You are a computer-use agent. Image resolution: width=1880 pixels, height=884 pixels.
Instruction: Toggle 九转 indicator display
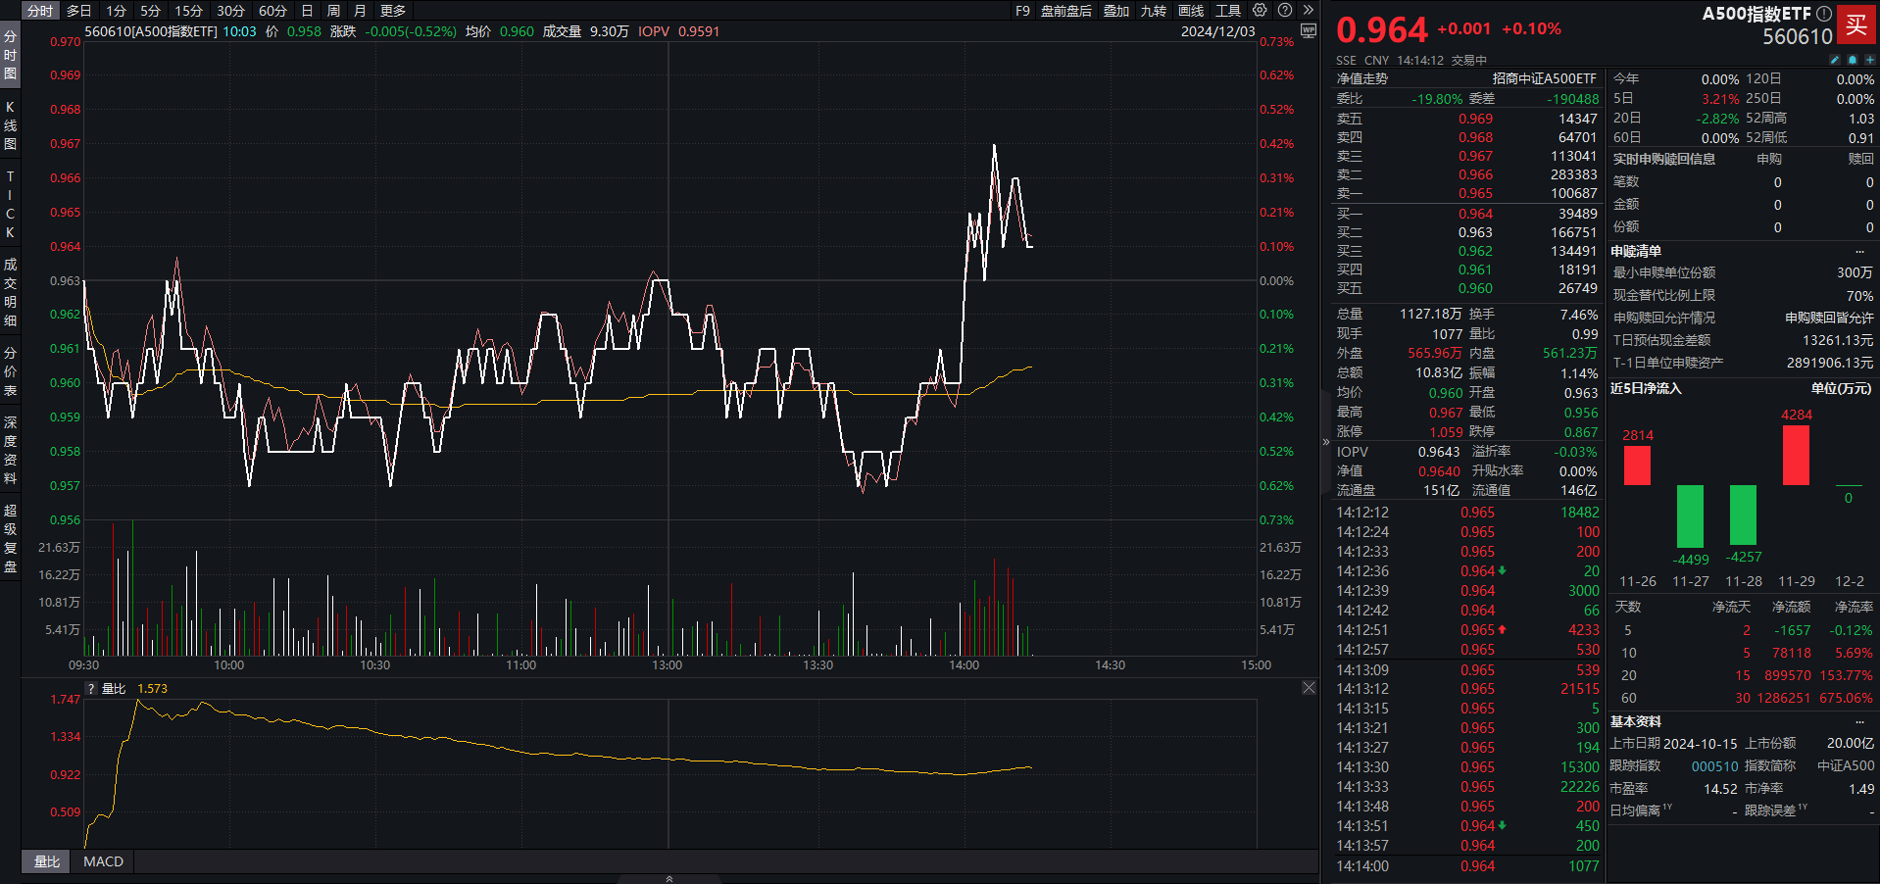point(1154,11)
